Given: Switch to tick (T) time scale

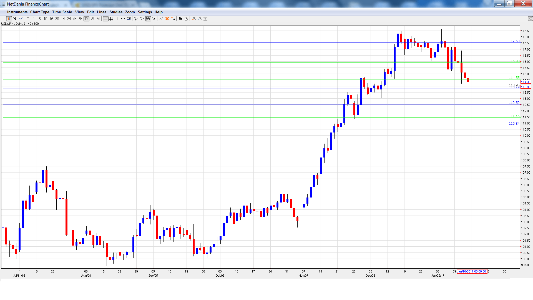Looking at the screenshot, I should pyautogui.click(x=28, y=19).
